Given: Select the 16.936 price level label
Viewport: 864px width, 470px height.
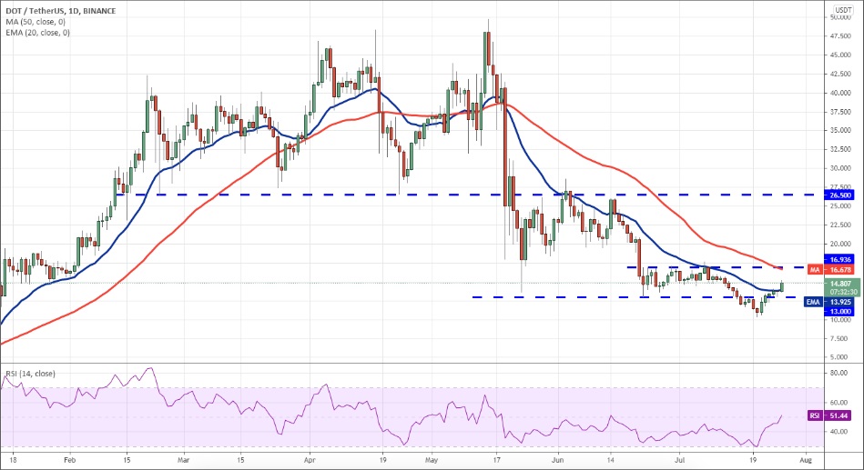Looking at the screenshot, I should (839, 259).
